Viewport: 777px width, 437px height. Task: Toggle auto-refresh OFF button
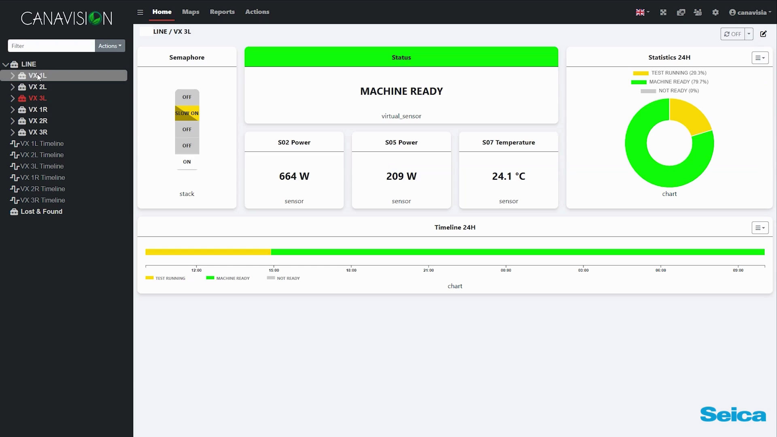pyautogui.click(x=732, y=34)
